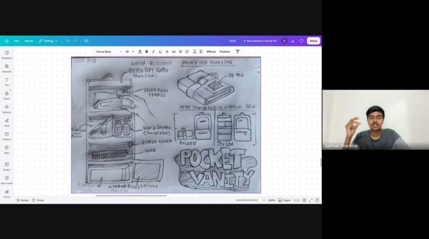Open the Bulk create sidebar tab
The height and width of the screenshot is (239, 429).
tap(7, 180)
